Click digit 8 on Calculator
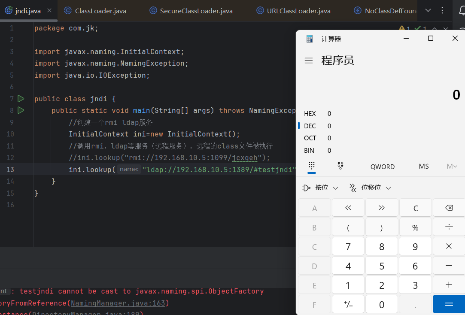 382,246
